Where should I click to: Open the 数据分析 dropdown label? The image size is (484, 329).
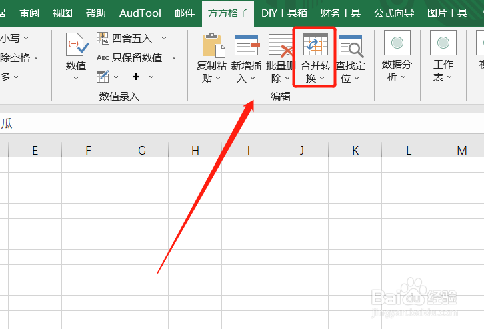pos(397,71)
